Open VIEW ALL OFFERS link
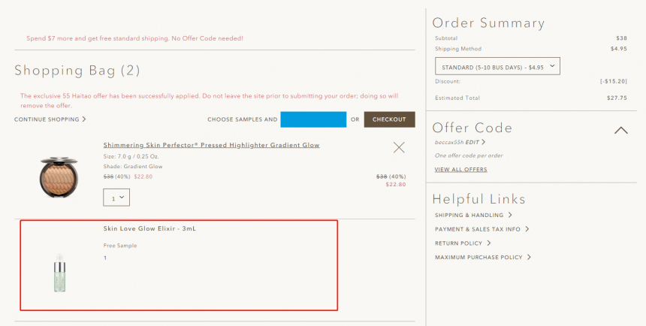The width and height of the screenshot is (646, 326). click(460, 170)
